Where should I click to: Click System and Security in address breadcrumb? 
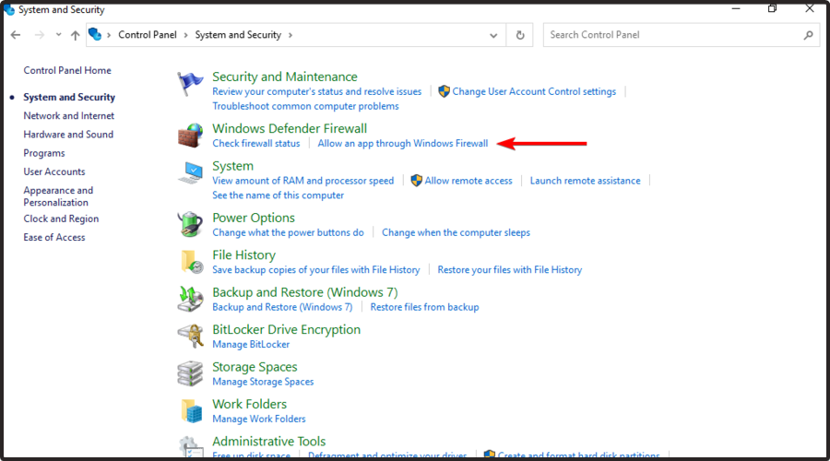238,35
